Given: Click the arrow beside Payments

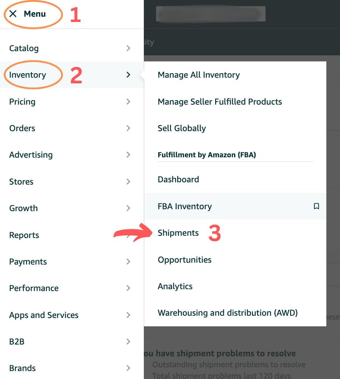Looking at the screenshot, I should click(128, 262).
